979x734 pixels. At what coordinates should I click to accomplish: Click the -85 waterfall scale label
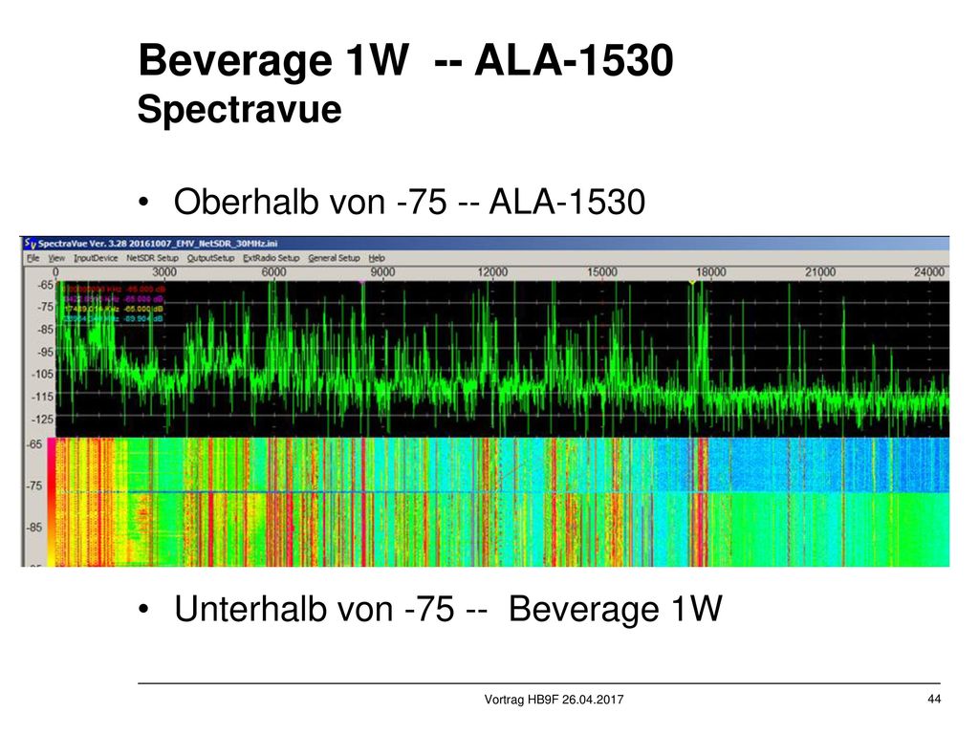coord(34,528)
